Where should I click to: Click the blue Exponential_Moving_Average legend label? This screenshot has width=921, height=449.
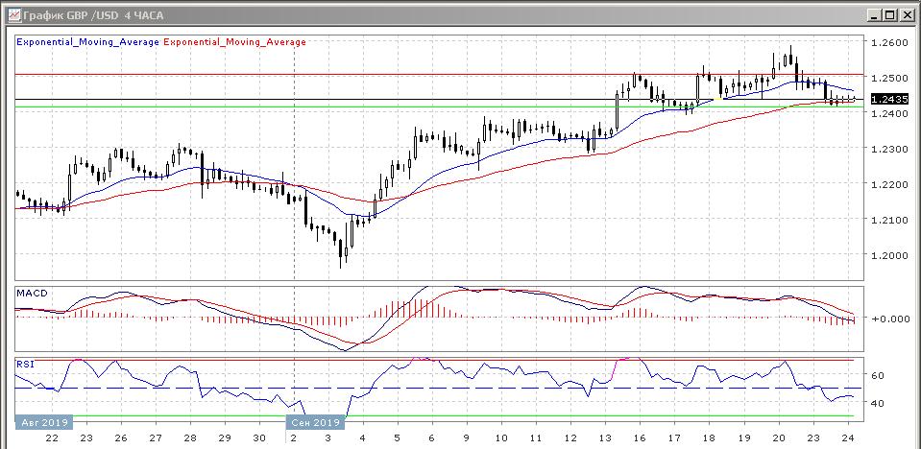[87, 42]
